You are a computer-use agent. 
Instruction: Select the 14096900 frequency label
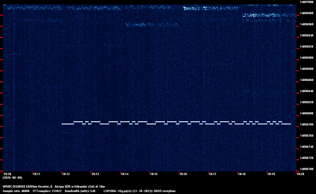click(307, 58)
